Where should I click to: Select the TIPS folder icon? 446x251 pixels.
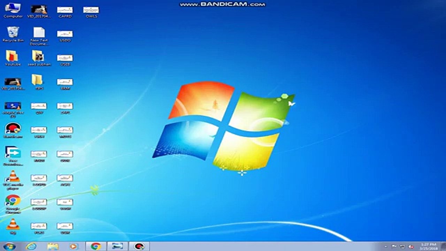(x=38, y=82)
